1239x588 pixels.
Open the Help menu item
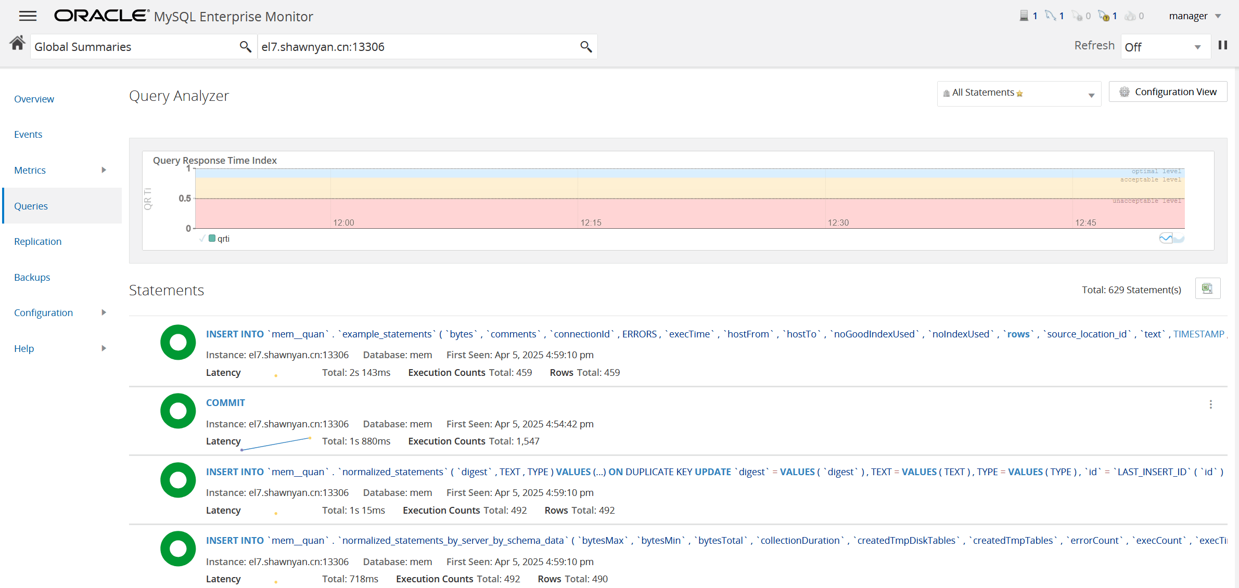[24, 348]
